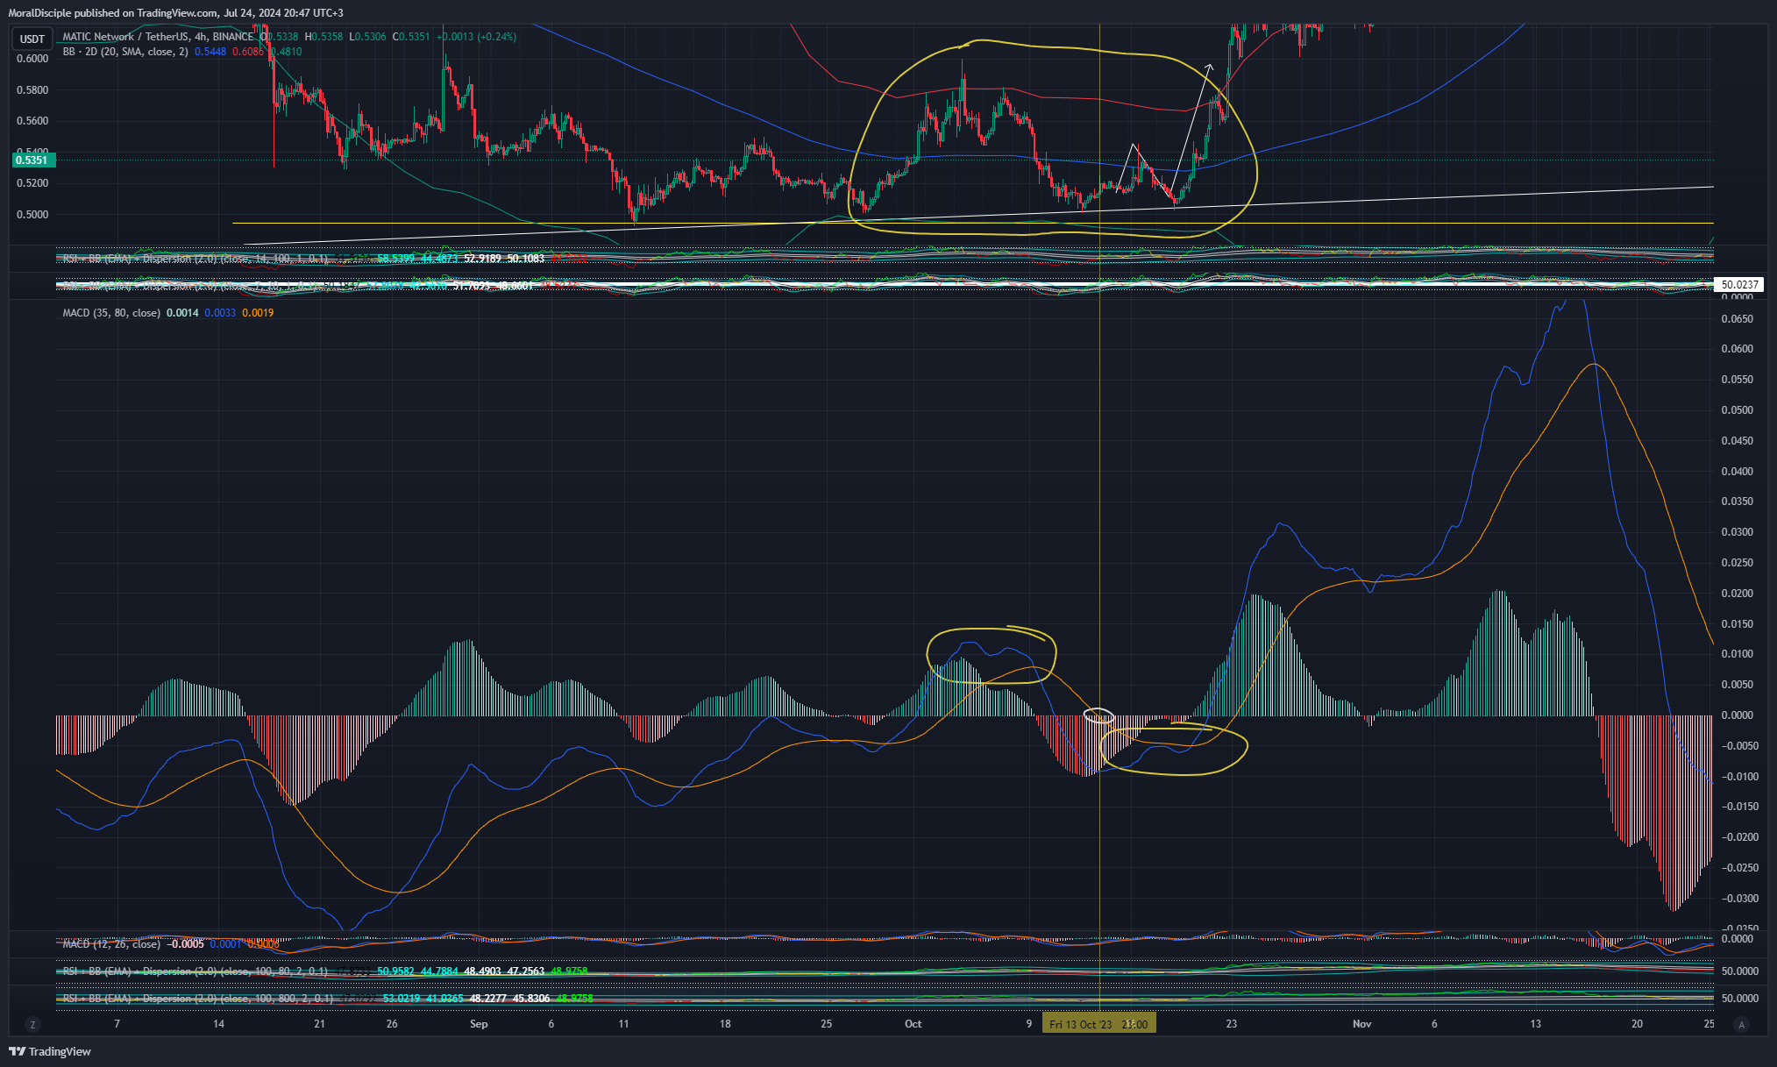Click the 50.0237 value label on right axis
Screen dimensions: 1777x1067
[1739, 285]
